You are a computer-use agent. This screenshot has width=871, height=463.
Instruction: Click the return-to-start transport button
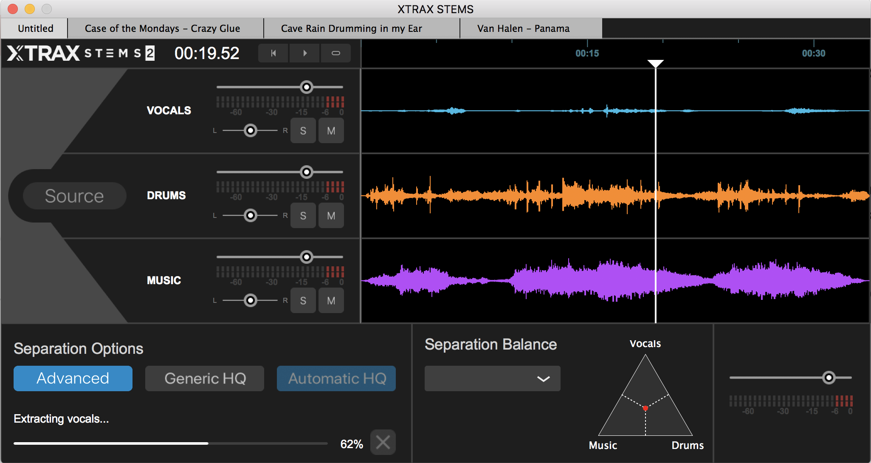click(x=273, y=53)
